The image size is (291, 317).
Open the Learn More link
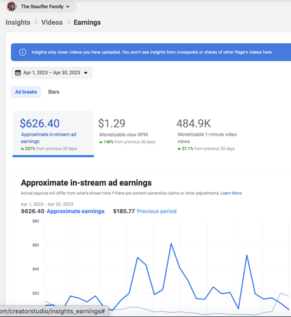(231, 193)
